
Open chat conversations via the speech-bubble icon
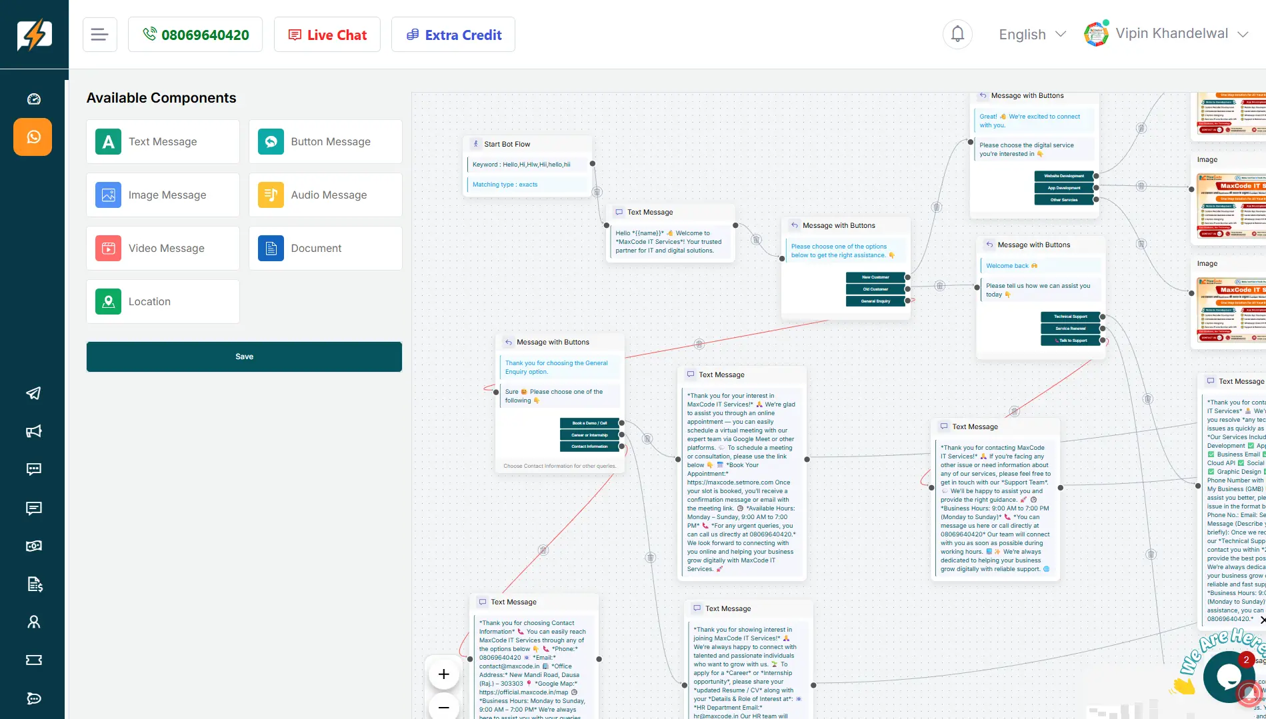click(33, 469)
